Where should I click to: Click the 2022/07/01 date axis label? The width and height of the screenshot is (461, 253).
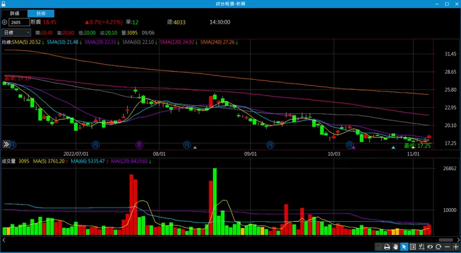pyautogui.click(x=76, y=154)
